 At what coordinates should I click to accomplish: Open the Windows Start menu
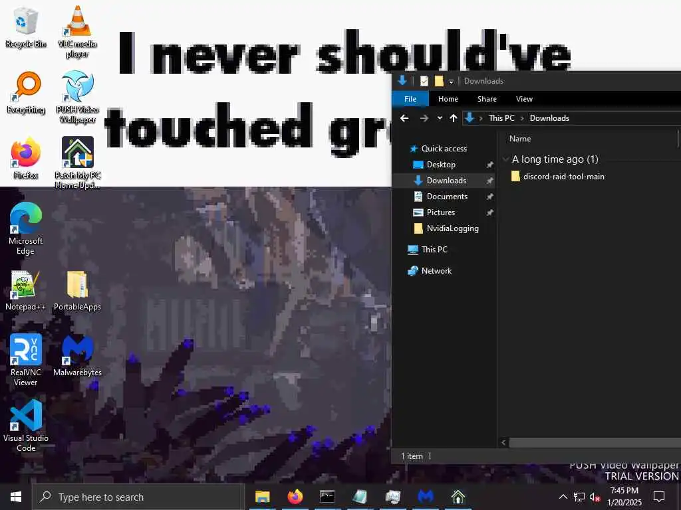16,497
